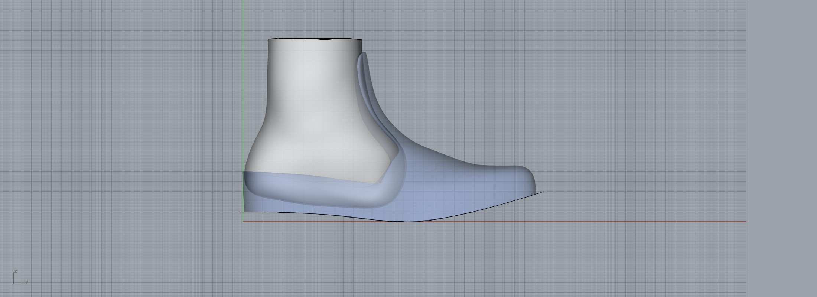Click the left end of sole profile curve
Image resolution: width=817 pixels, height=297 pixels.
click(240, 212)
